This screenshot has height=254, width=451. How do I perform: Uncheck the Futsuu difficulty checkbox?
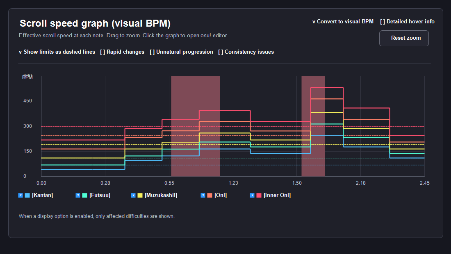[77, 195]
